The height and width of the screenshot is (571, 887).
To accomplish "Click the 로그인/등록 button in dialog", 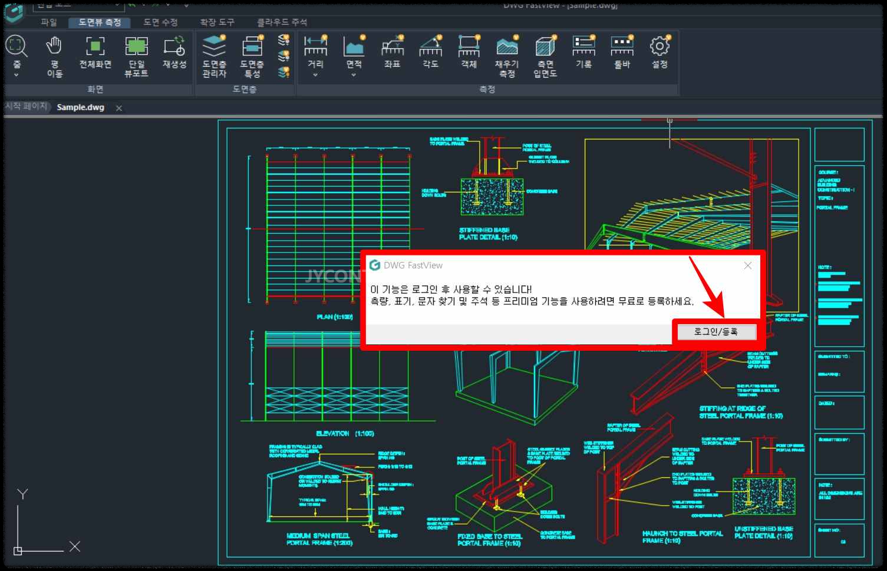I will 716,332.
